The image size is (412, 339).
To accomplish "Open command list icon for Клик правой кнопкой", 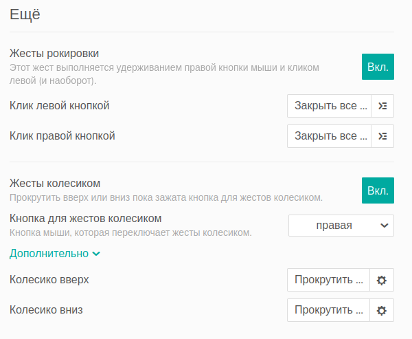I will 382,136.
